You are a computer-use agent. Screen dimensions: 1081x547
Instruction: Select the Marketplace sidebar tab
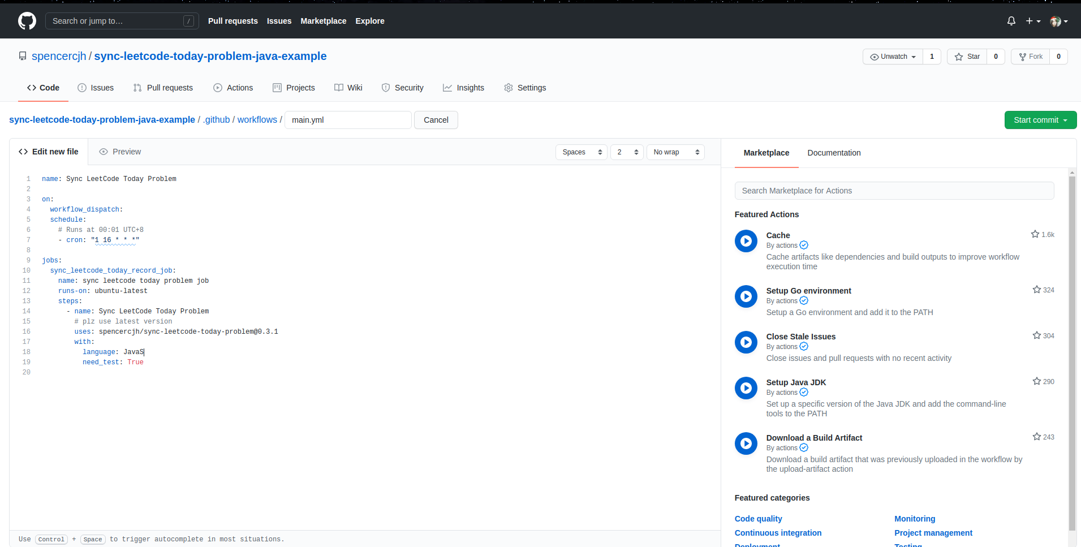click(766, 153)
